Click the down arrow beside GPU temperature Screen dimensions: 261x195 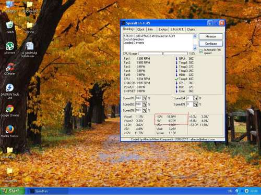tap(176, 59)
